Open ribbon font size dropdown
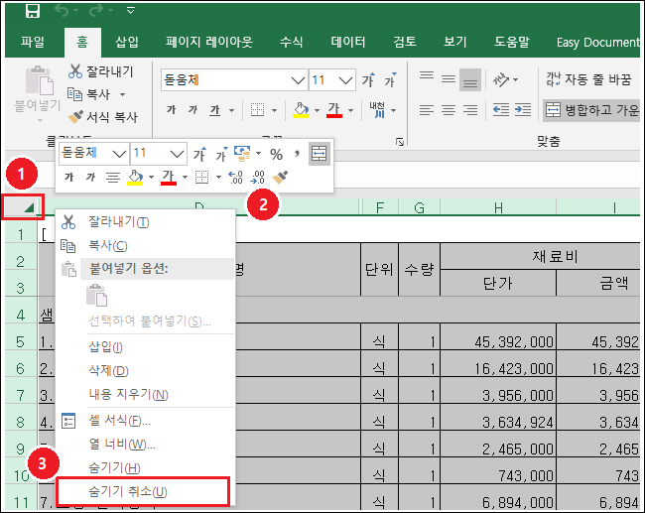Viewport: 645px width, 513px height. [346, 79]
